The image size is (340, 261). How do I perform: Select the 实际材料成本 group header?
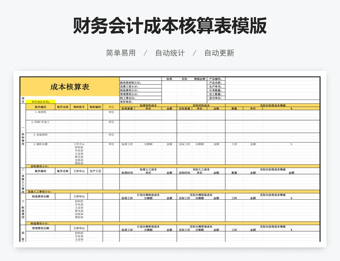coord(201,106)
